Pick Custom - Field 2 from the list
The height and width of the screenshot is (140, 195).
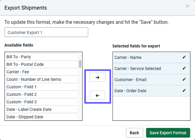point(42,94)
